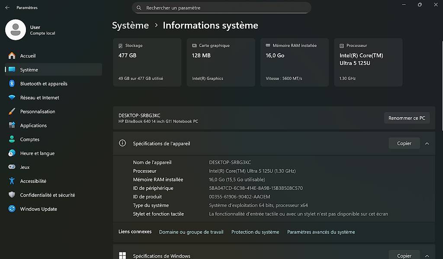Viewport: 443px width, 259px height.
Task: Click the Rechercher un paramètre search box
Action: click(x=221, y=7)
